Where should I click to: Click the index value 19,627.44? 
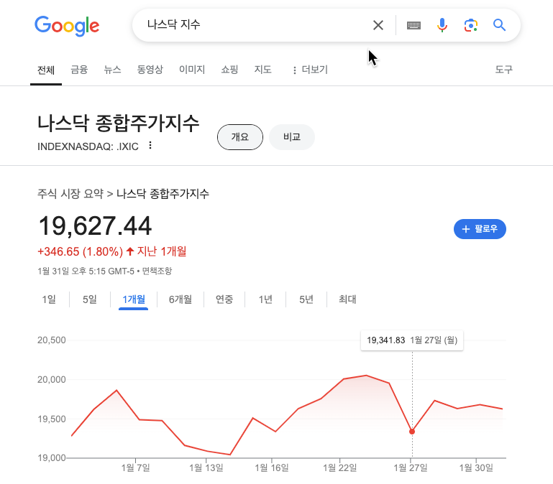point(95,225)
